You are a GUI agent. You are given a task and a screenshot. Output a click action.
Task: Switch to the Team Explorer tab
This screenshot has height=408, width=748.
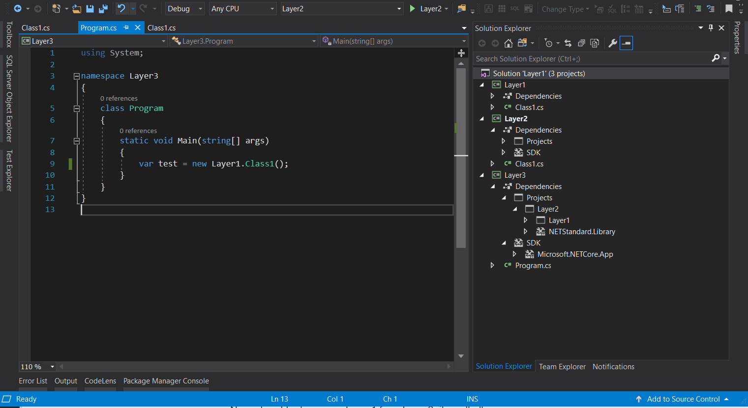point(562,367)
